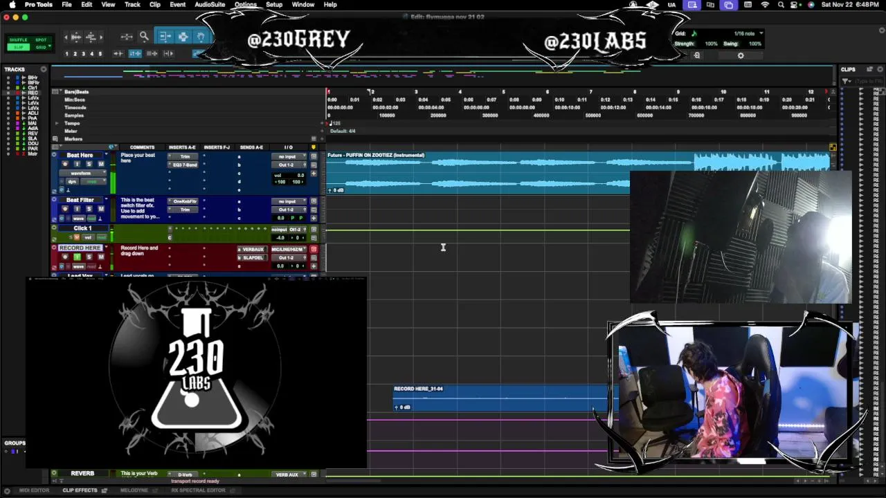Select REC track in Tracks list
Image resolution: width=886 pixels, height=498 pixels.
click(33, 93)
